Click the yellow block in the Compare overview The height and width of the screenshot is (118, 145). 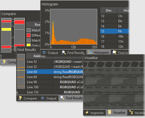click(6, 29)
